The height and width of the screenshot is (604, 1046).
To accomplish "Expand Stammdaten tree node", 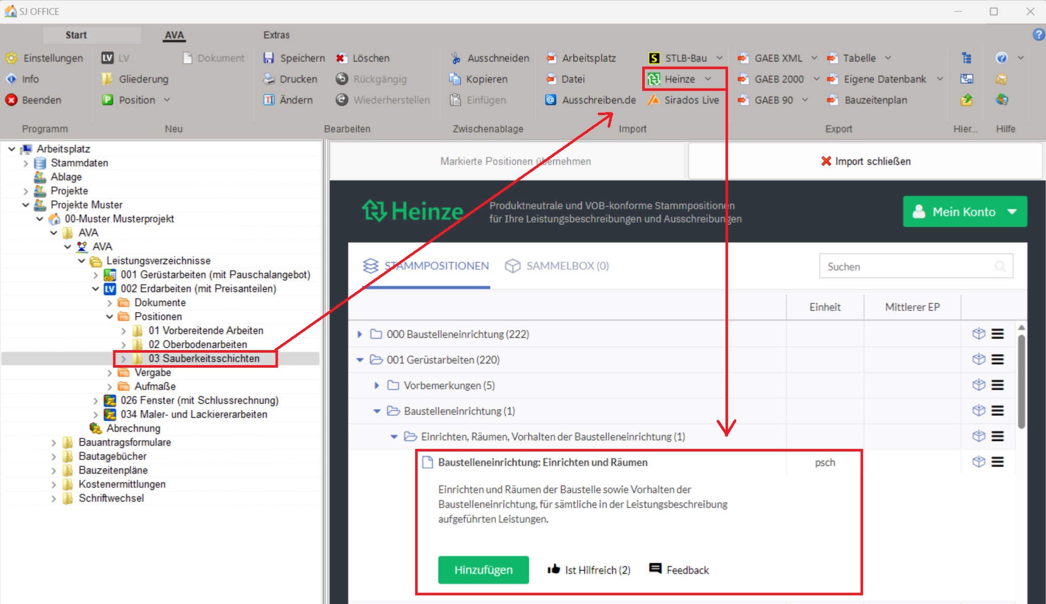I will pyautogui.click(x=26, y=163).
